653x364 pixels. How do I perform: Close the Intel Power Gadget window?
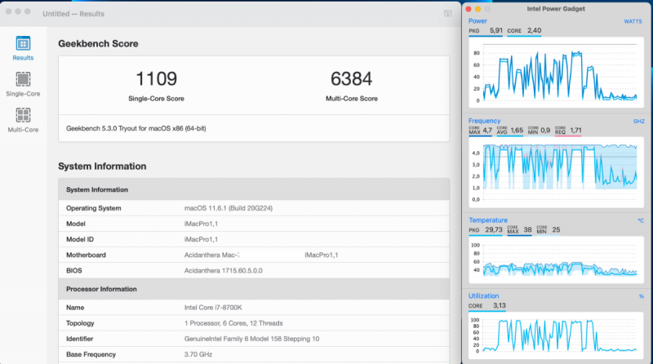(x=469, y=9)
